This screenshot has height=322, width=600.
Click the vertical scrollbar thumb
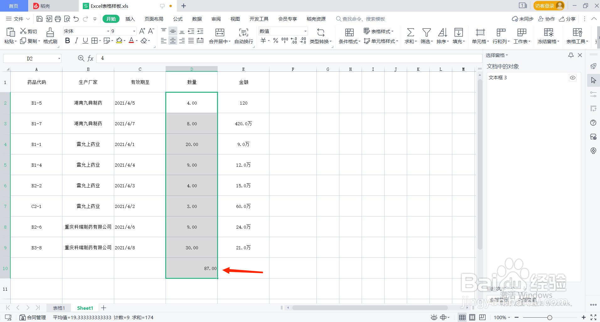click(x=480, y=164)
